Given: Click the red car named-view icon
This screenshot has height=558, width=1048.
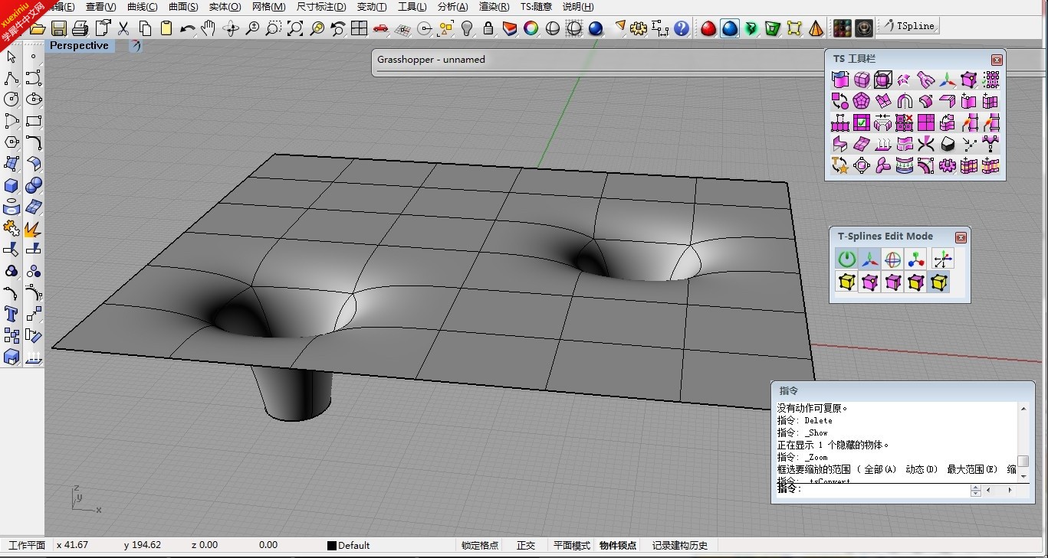Looking at the screenshot, I should (x=381, y=29).
